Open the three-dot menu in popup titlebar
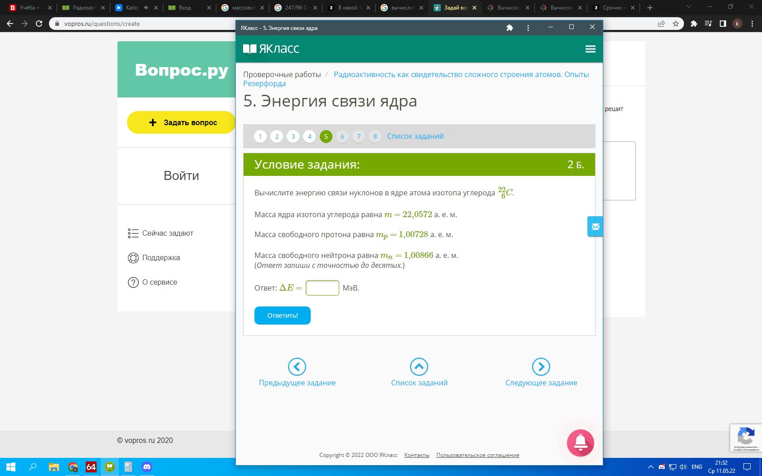Screen dimensions: 762x476 [528, 28]
